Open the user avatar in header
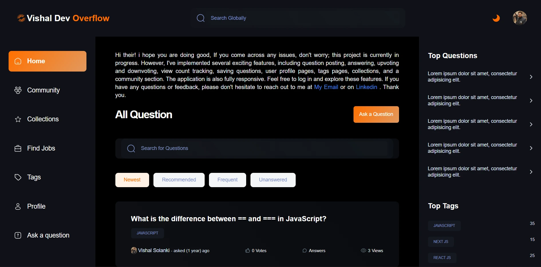 tap(520, 18)
